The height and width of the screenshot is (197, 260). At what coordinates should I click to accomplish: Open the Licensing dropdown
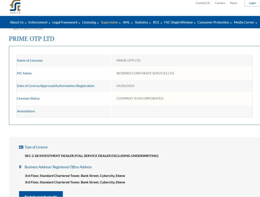click(x=90, y=22)
